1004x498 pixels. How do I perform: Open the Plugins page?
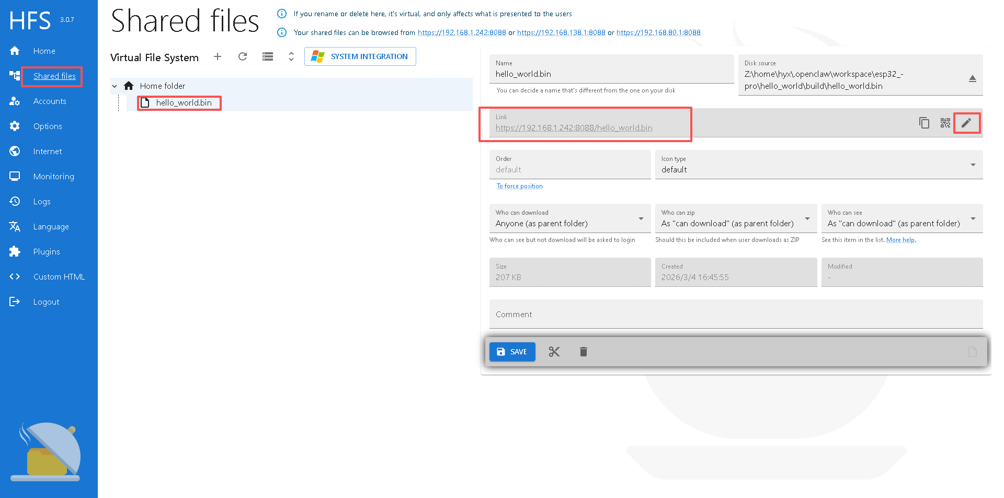tap(47, 251)
